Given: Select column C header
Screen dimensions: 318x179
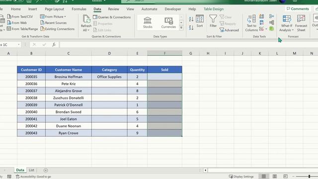Looking at the screenshot, I should 69,53.
